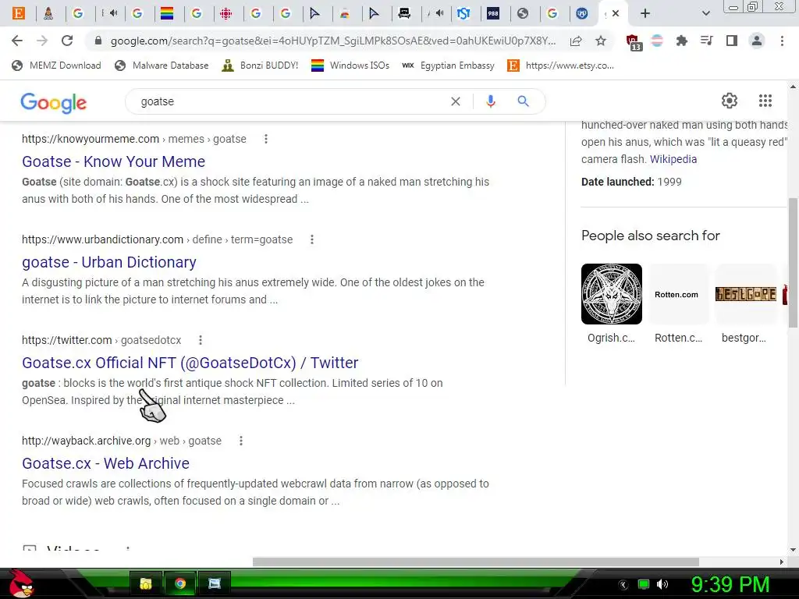The image size is (799, 599).
Task: Open the Chrome profile avatar
Action: click(757, 41)
